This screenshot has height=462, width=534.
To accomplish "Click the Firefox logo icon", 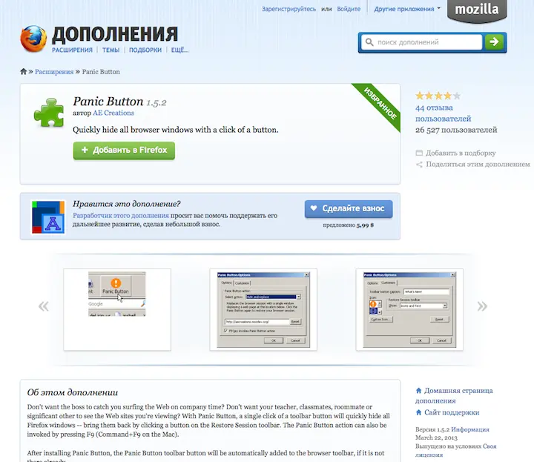I will 33,39.
